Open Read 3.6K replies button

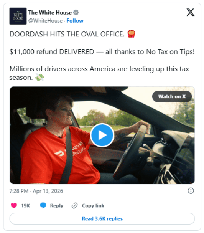(x=102, y=218)
